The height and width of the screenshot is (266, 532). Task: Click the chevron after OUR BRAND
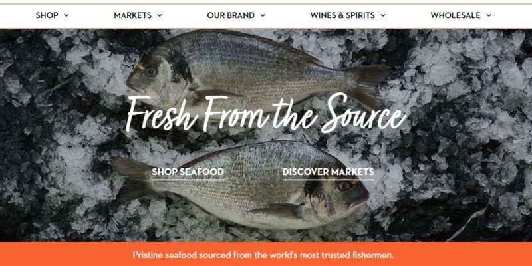click(x=263, y=15)
